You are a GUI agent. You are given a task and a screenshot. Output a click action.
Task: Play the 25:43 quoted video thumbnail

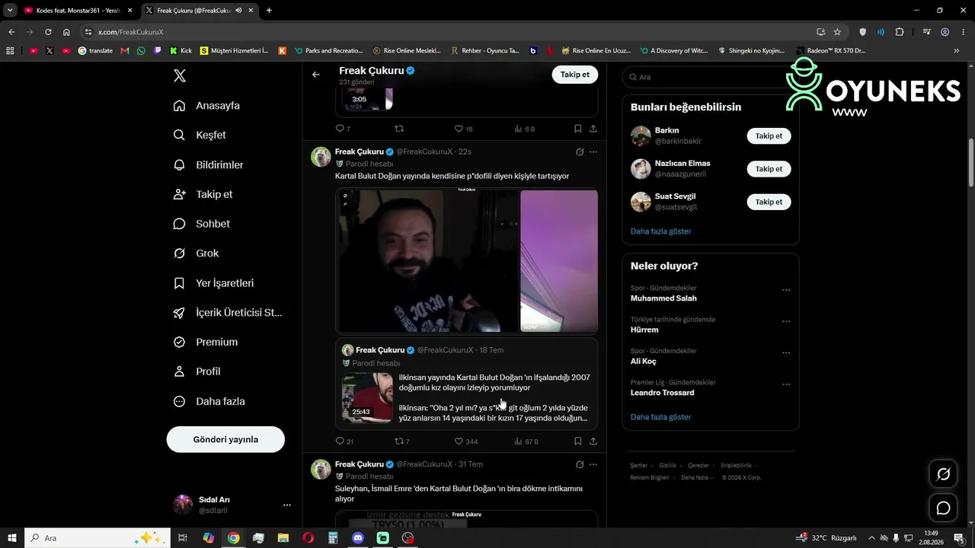[x=367, y=397]
